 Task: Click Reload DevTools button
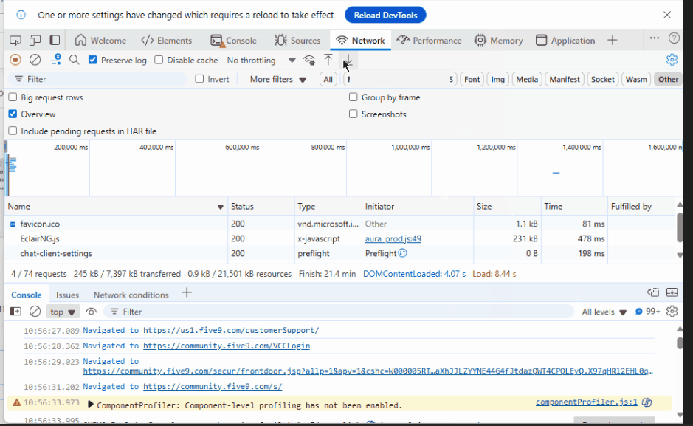385,15
